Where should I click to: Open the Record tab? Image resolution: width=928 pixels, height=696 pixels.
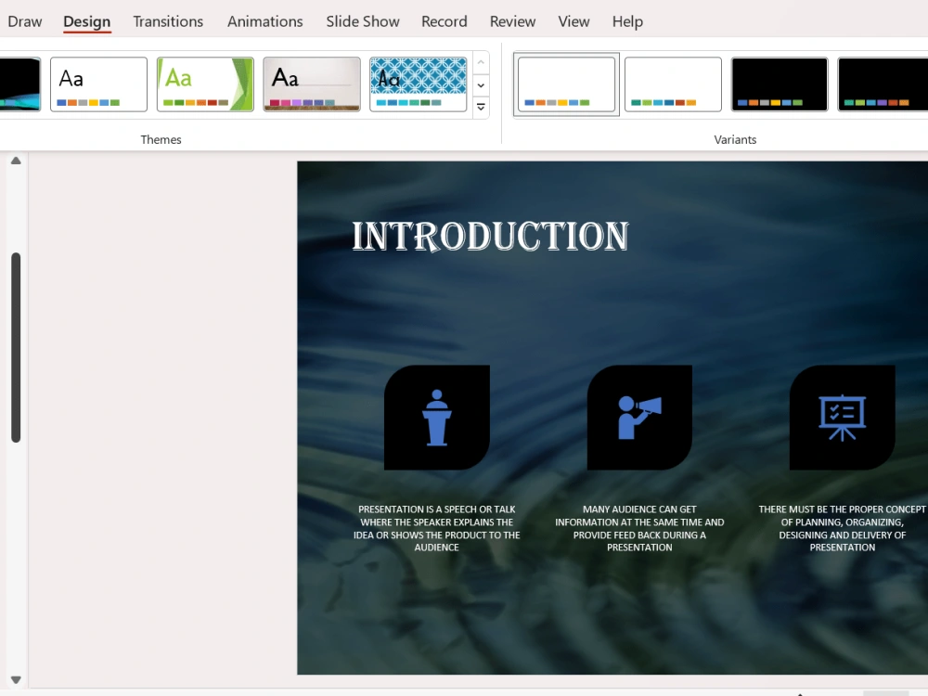click(444, 21)
